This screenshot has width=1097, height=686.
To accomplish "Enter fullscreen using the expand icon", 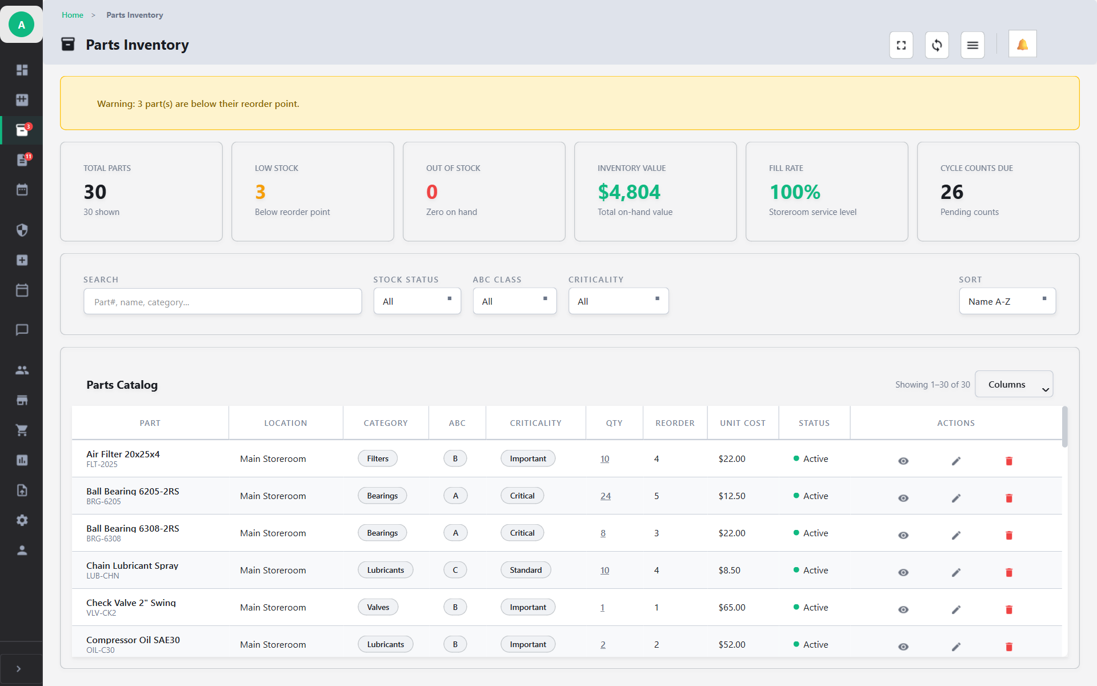I will 901,45.
